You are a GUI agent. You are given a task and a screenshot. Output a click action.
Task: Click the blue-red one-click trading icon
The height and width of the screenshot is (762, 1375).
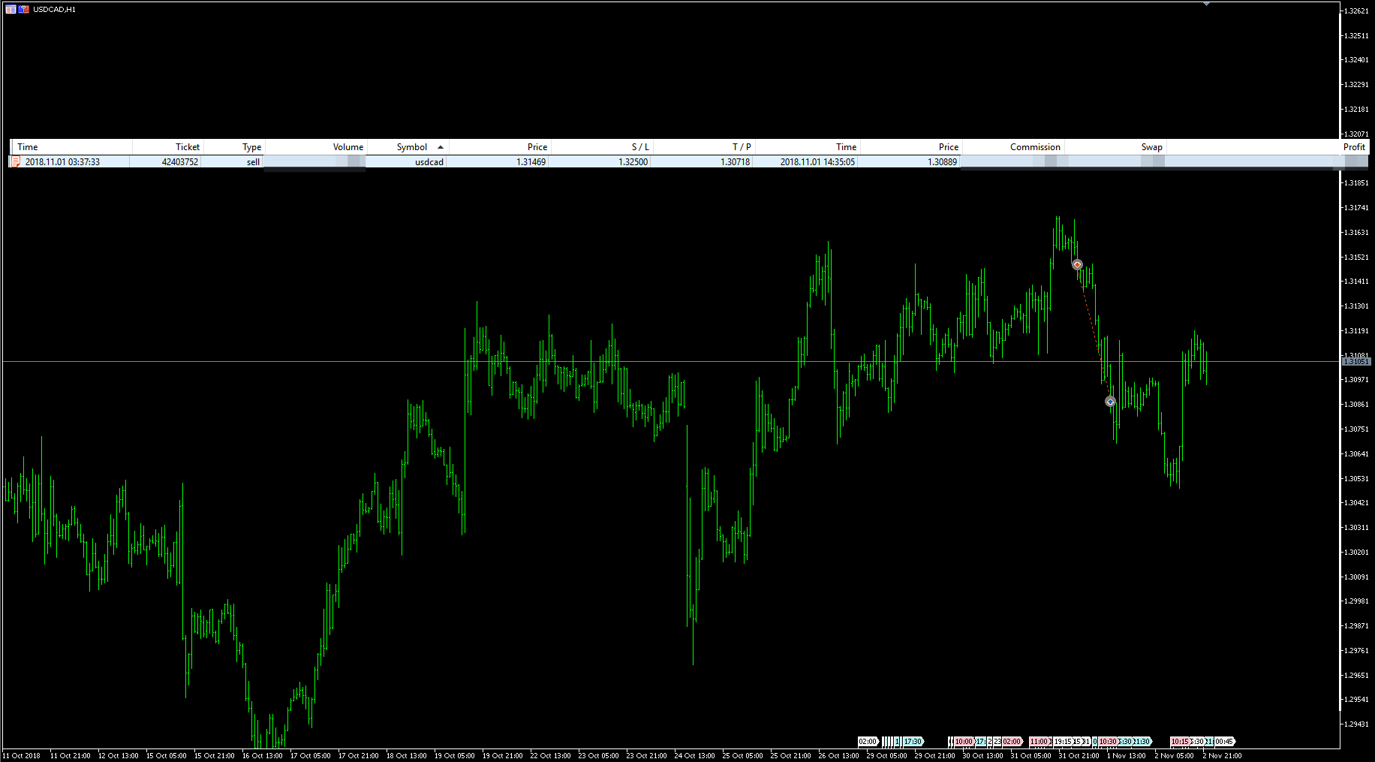(24, 9)
